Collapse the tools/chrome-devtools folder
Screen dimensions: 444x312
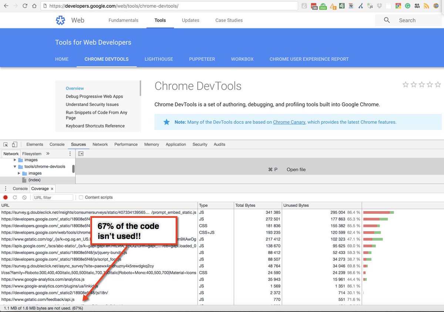point(15,167)
